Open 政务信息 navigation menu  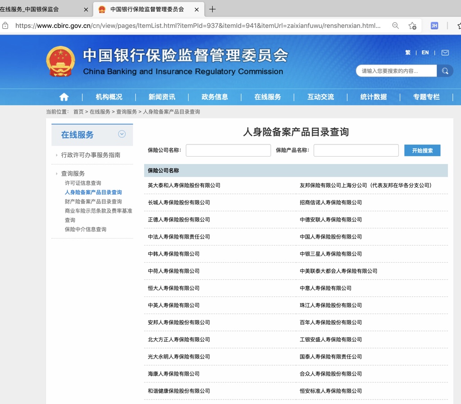(215, 97)
